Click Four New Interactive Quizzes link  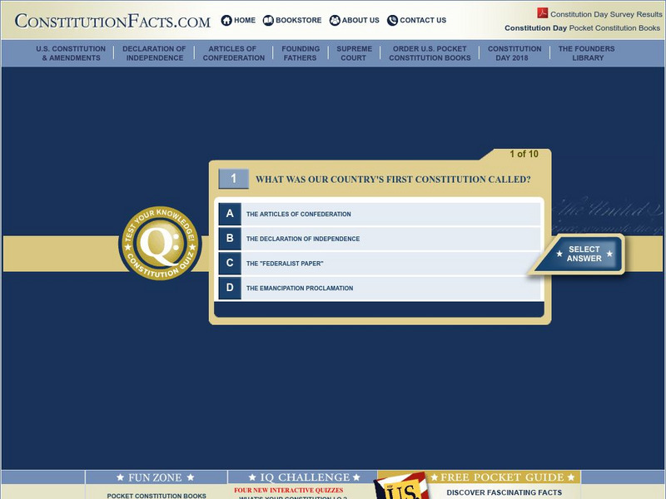[288, 490]
